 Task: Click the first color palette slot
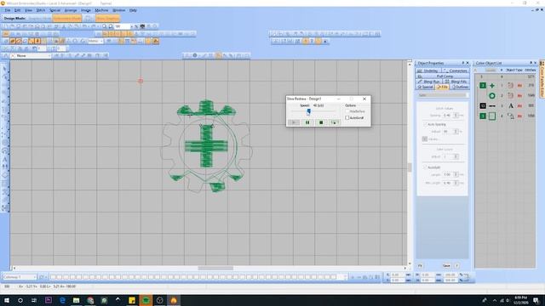[x=53, y=277]
